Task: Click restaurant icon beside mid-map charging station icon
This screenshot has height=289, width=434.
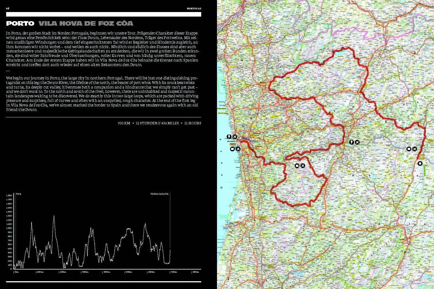Action: (357, 142)
